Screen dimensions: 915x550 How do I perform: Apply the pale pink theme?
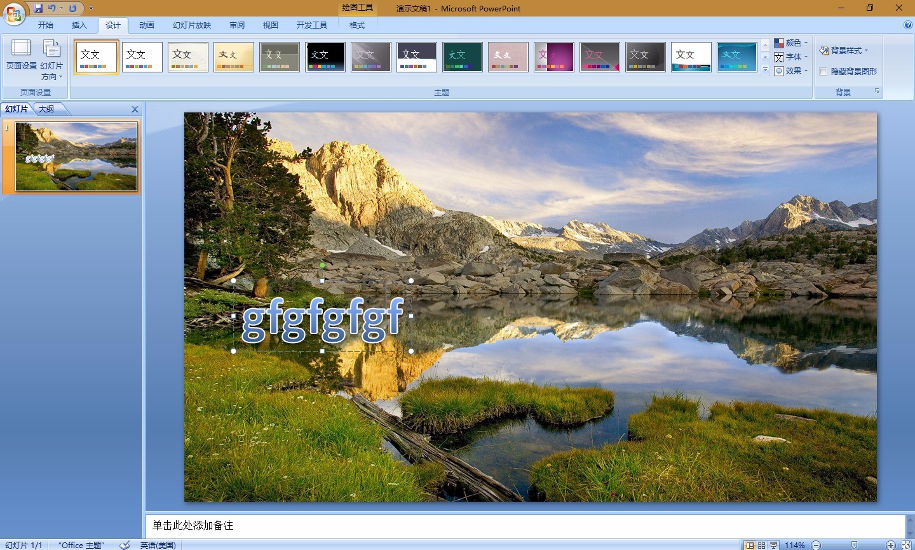(508, 57)
